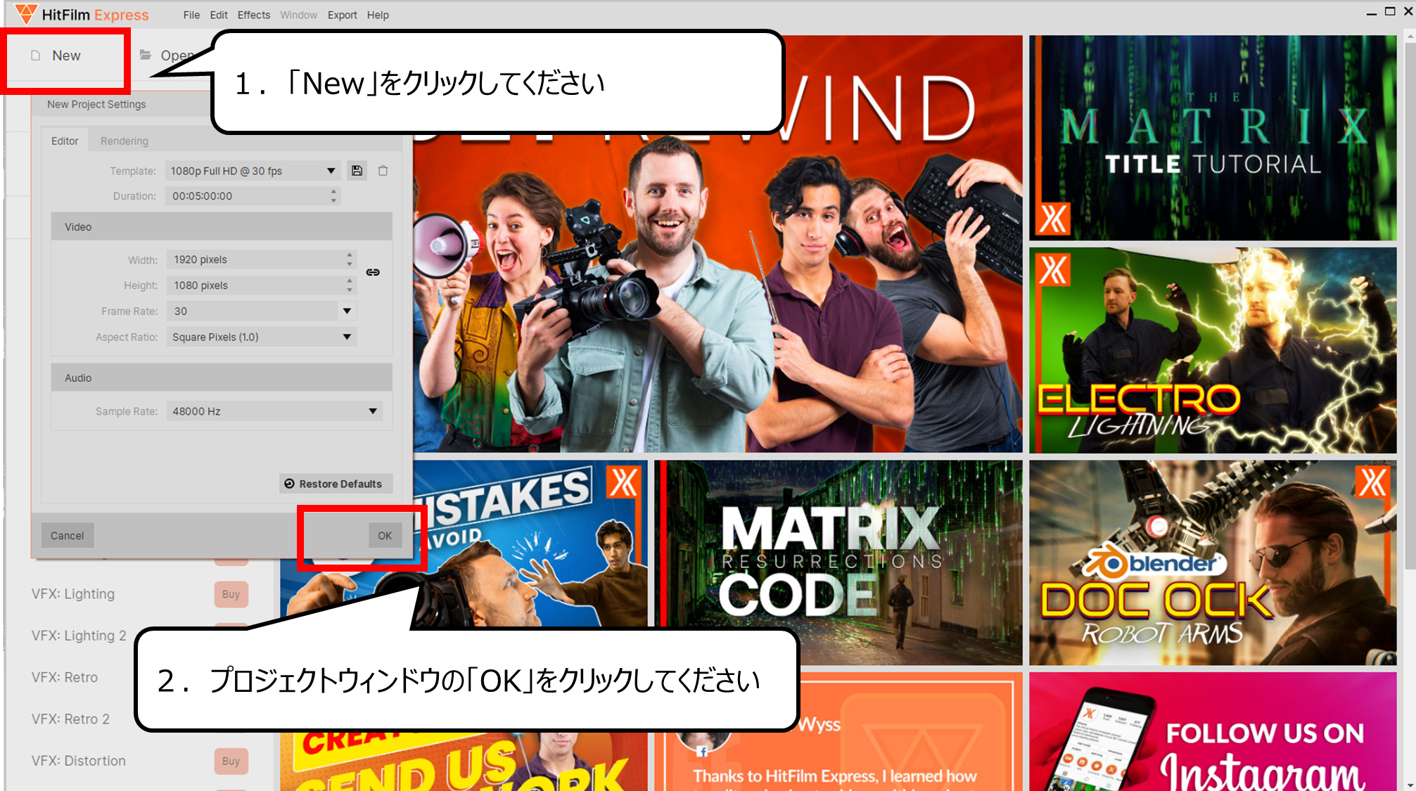Image resolution: width=1416 pixels, height=791 pixels.
Task: Toggle the width-height link icon
Action: (373, 272)
